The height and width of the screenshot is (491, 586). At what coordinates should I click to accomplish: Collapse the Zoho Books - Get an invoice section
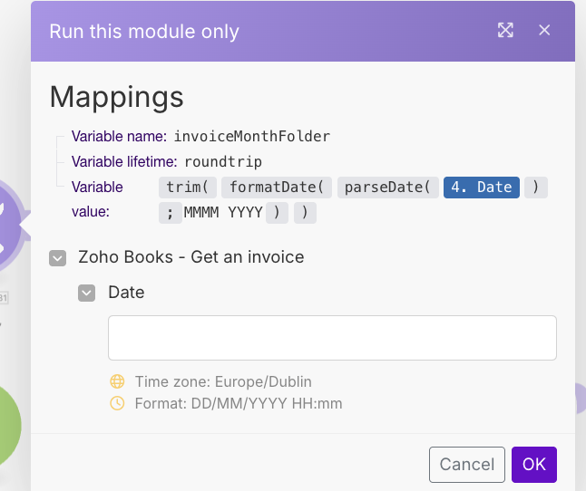coord(57,258)
